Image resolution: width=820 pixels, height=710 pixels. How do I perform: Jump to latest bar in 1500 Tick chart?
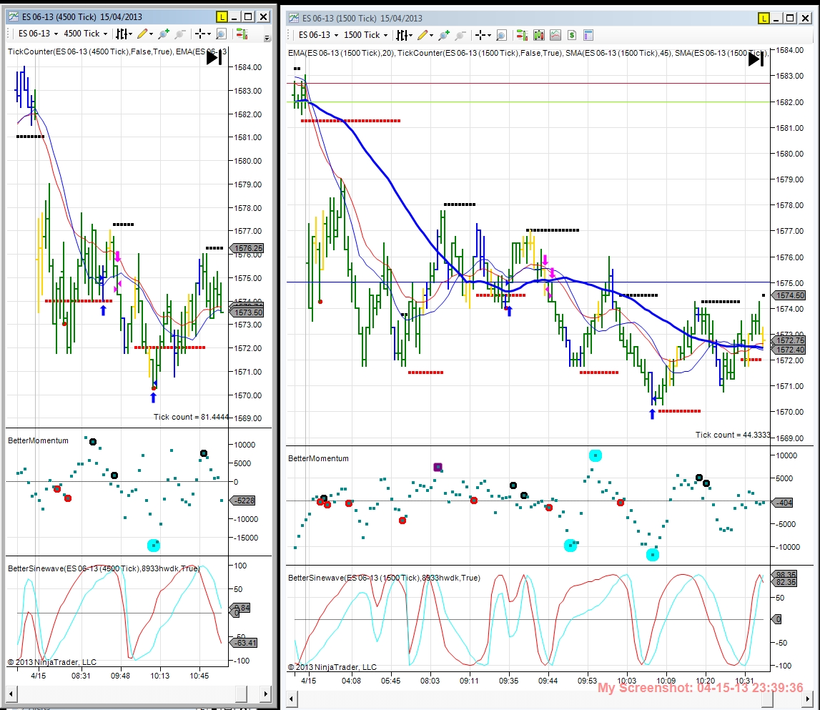pyautogui.click(x=756, y=59)
